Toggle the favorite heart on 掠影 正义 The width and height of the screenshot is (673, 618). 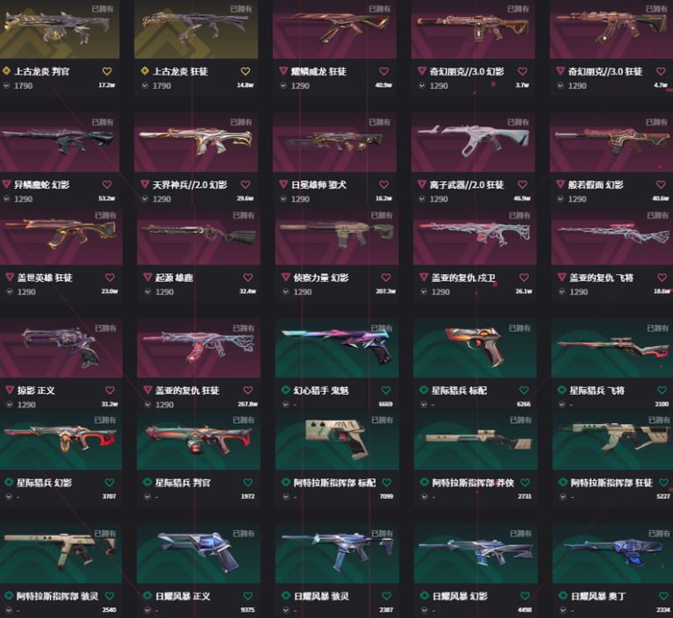click(110, 390)
